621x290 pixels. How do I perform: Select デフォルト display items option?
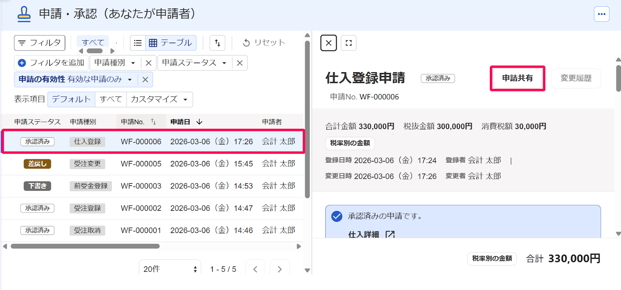click(x=71, y=99)
